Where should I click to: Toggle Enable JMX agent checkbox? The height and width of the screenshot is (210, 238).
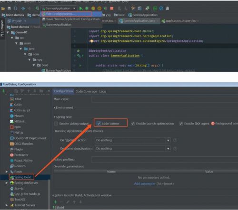[181, 124]
